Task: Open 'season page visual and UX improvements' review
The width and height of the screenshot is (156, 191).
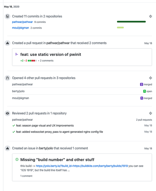Action: tap(45, 125)
